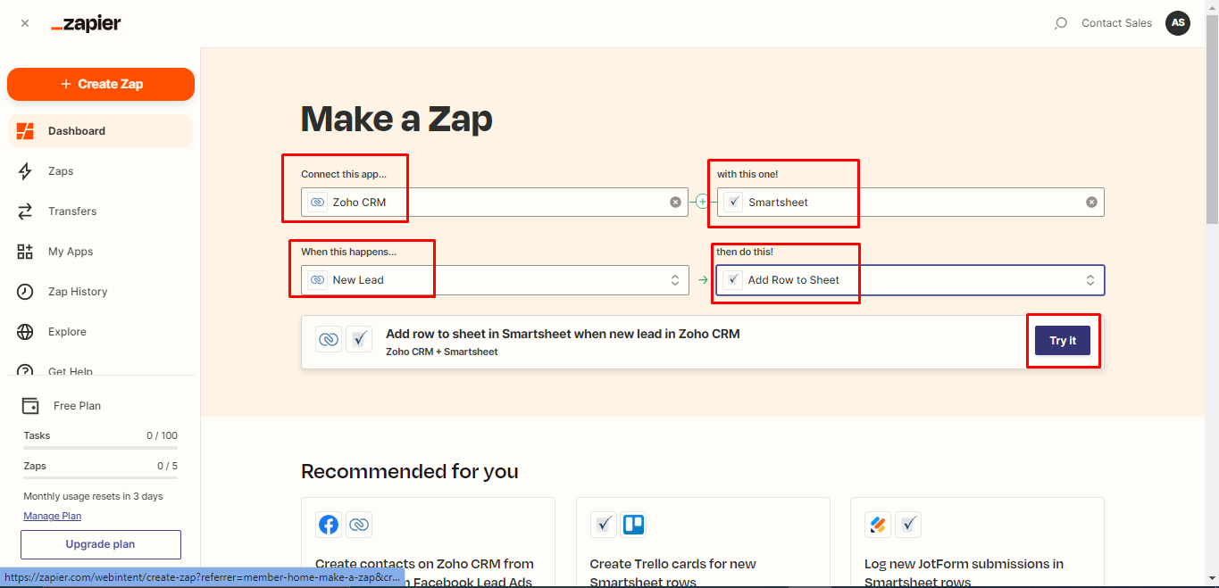Open Create Trello cards for new Smartsheet rows
The width and height of the screenshot is (1219, 588).
(x=703, y=542)
